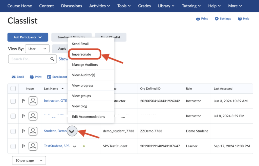Click the Role column header
The height and width of the screenshot is (166, 259).
click(189, 89)
